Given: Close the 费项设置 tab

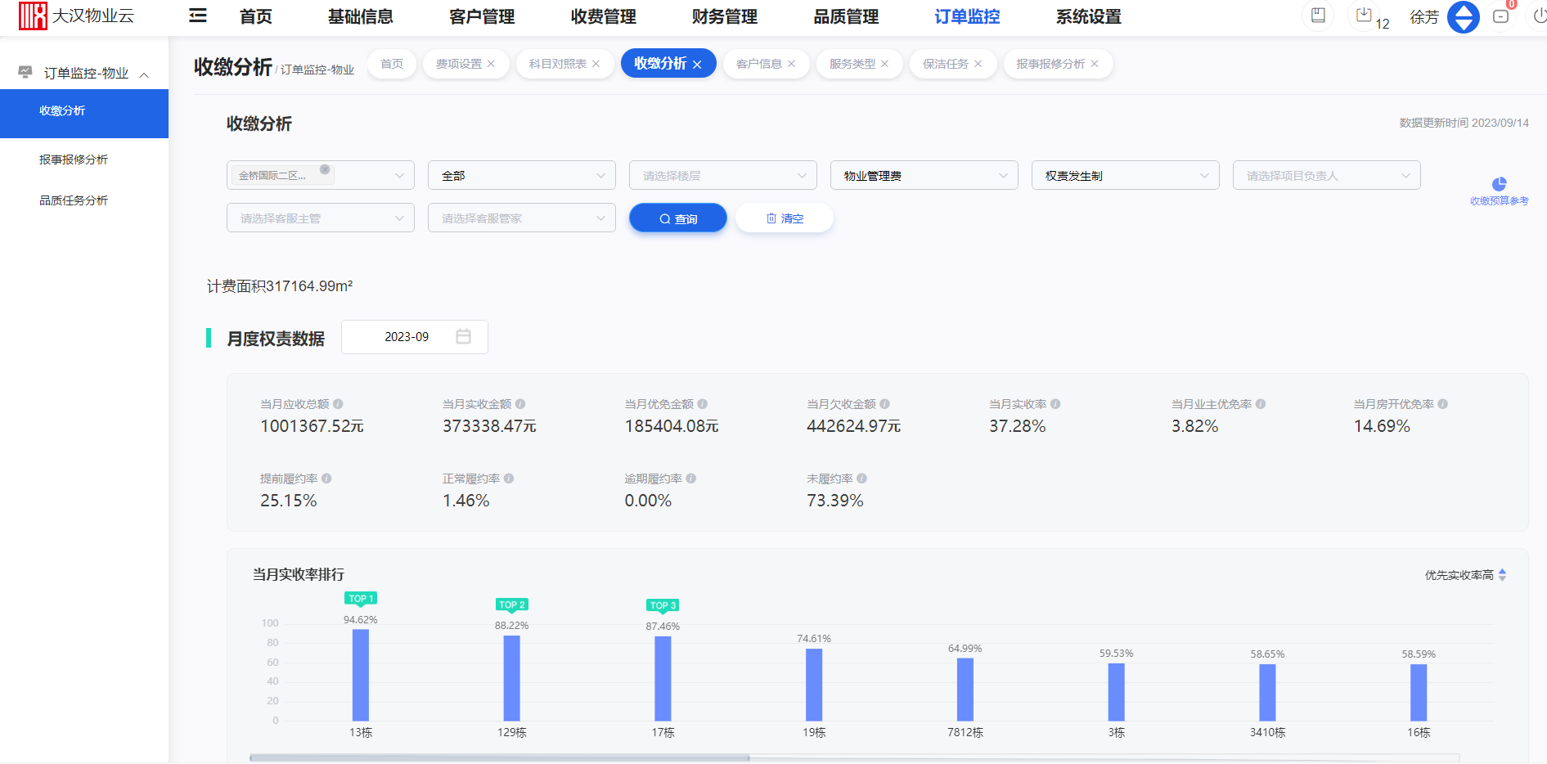Looking at the screenshot, I should coord(491,64).
